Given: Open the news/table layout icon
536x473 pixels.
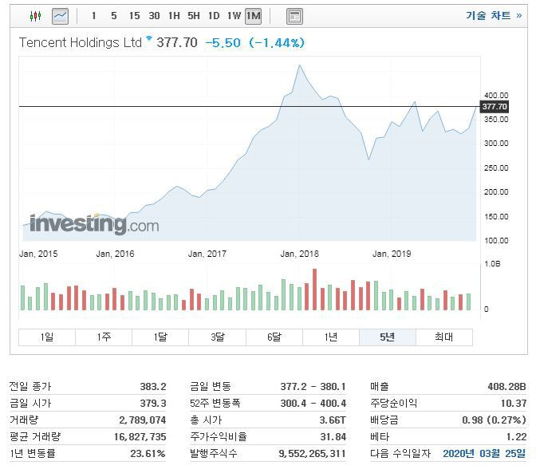Looking at the screenshot, I should pyautogui.click(x=294, y=16).
